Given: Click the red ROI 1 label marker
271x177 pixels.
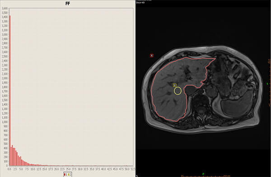Looking at the screenshot, I should click(152, 56).
